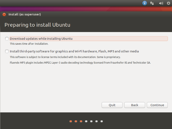This screenshot has width=172, height=129.
Task: Click the network connection indicator icon
Action: [152, 3]
